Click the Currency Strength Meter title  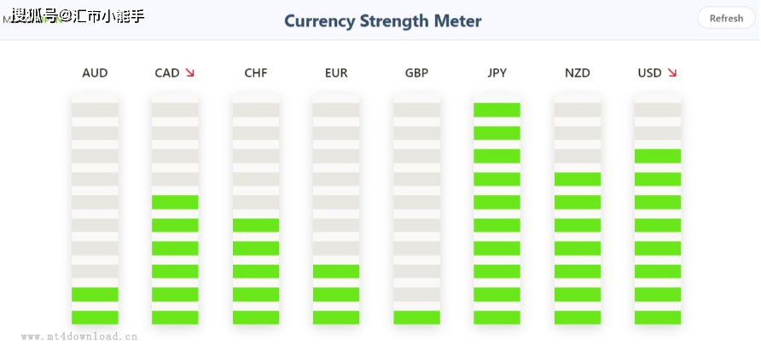(x=382, y=20)
